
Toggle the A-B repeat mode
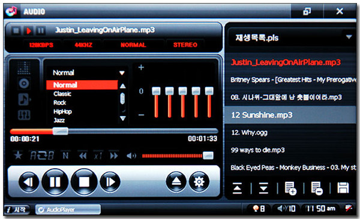[x=42, y=156]
